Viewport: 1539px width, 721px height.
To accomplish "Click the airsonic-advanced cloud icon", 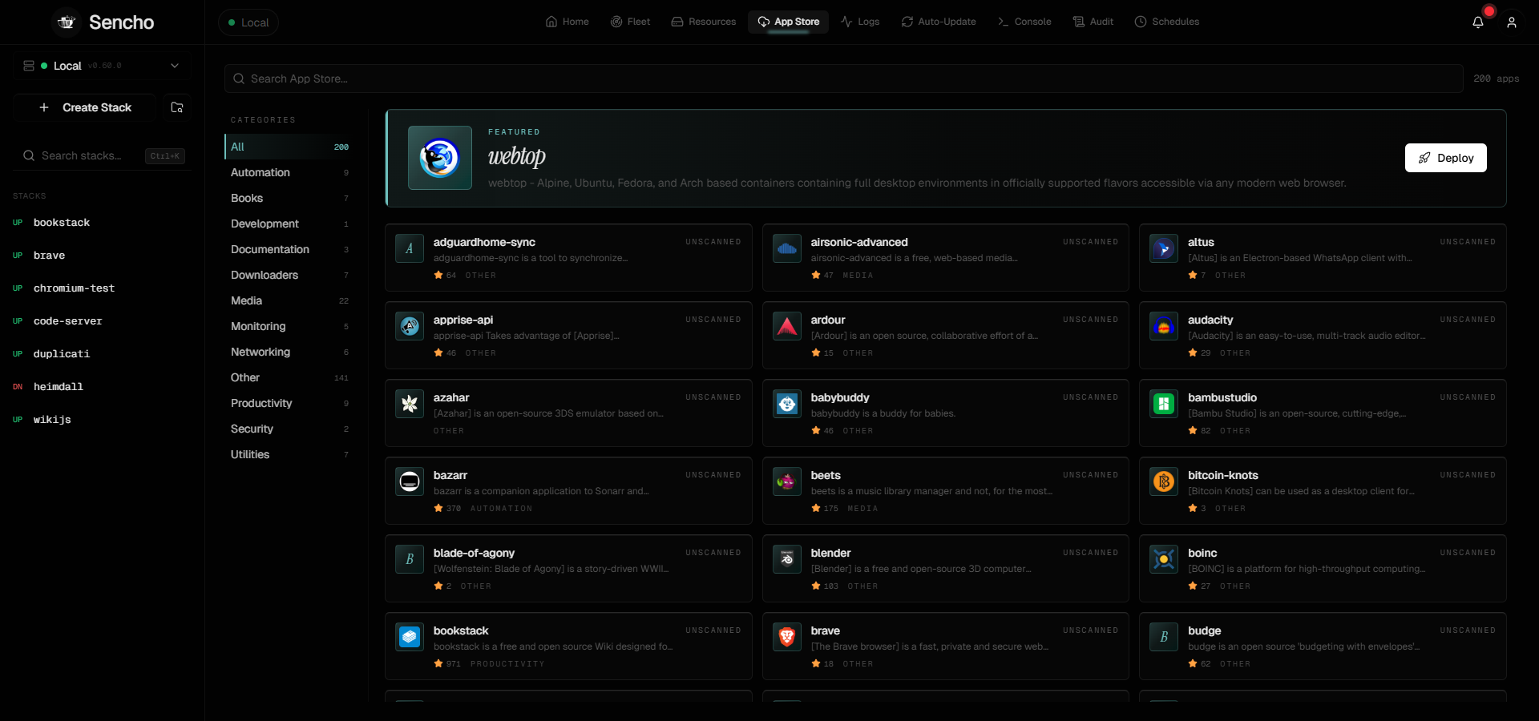I will pyautogui.click(x=787, y=248).
